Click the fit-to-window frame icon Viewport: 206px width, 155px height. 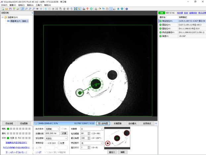click(57, 9)
